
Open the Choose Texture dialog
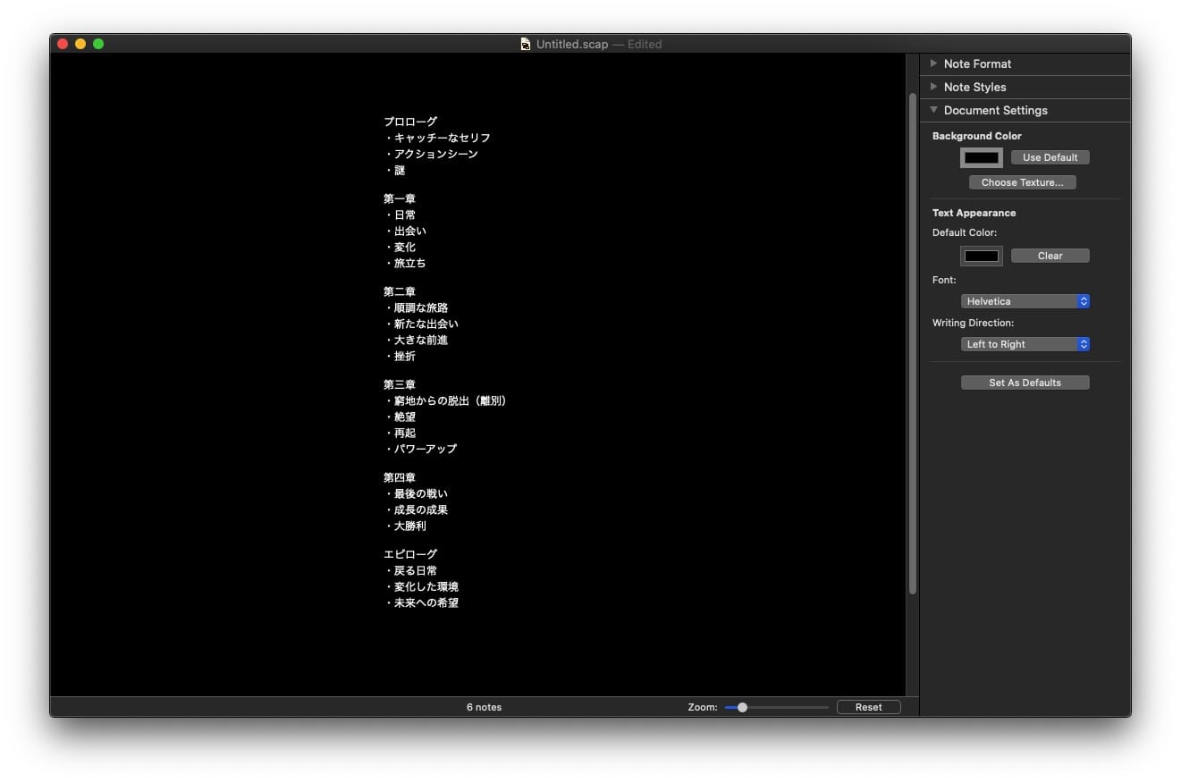coord(1022,182)
